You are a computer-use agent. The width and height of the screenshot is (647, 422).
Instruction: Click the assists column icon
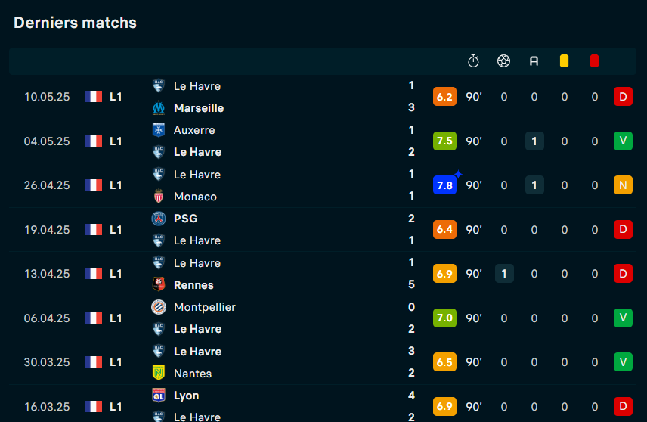pos(534,61)
